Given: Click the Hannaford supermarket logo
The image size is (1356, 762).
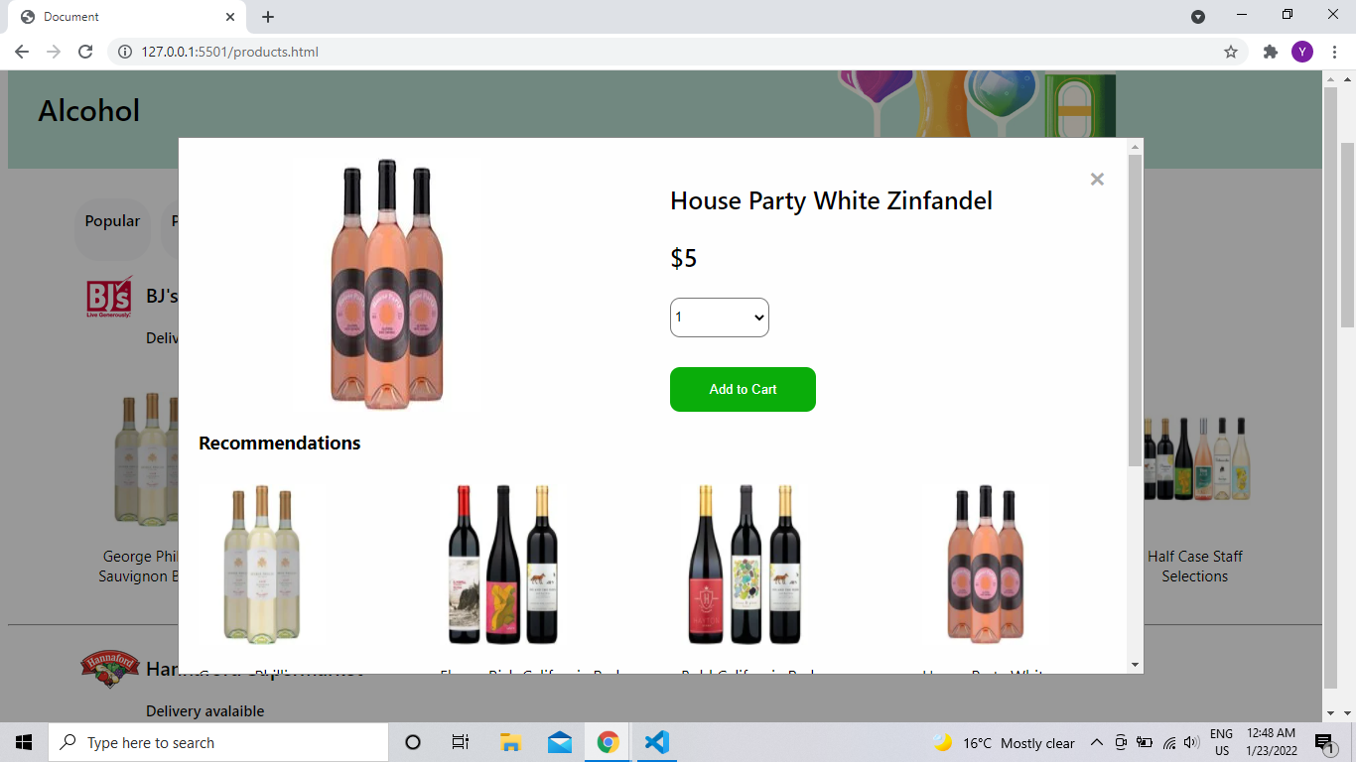Looking at the screenshot, I should click(x=109, y=669).
